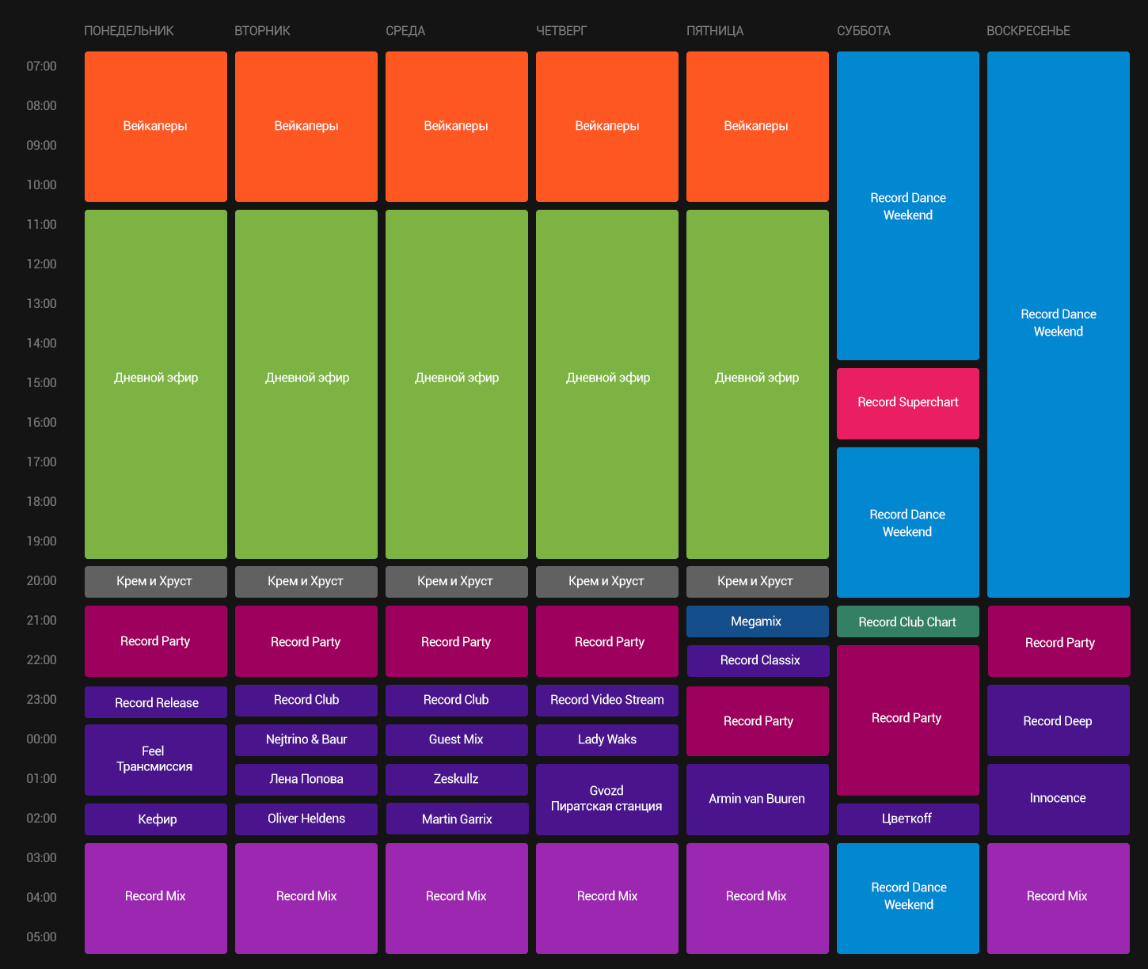Open Saturday morning Record Dance Weekend block
Screen dimensions: 1148x969
coord(908,206)
